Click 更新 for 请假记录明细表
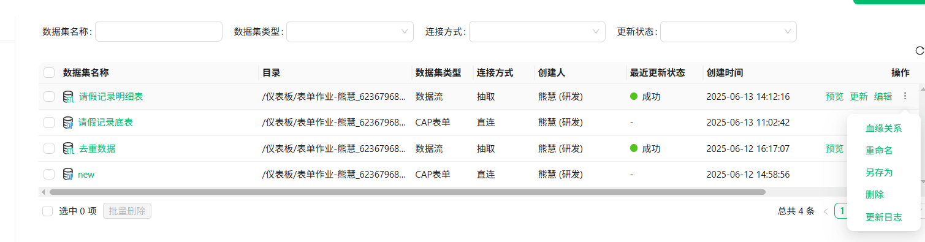925x242 pixels. tap(859, 96)
